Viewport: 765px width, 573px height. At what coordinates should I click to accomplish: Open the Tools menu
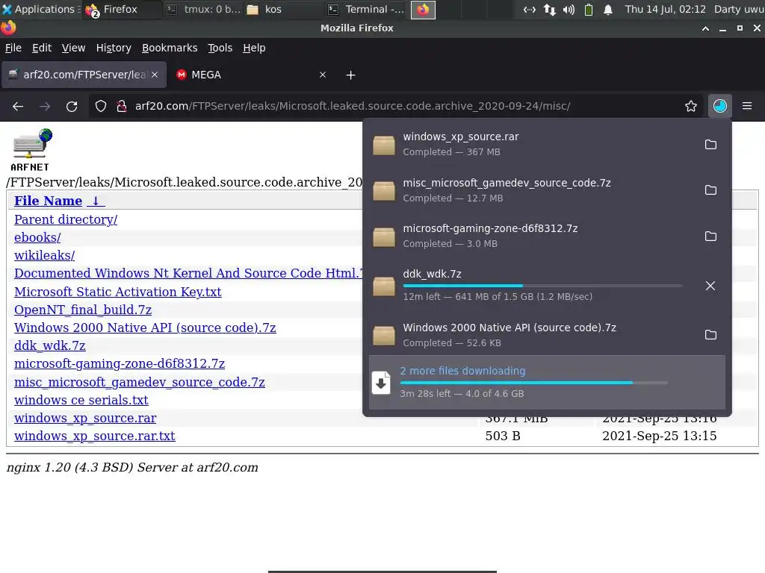click(220, 48)
